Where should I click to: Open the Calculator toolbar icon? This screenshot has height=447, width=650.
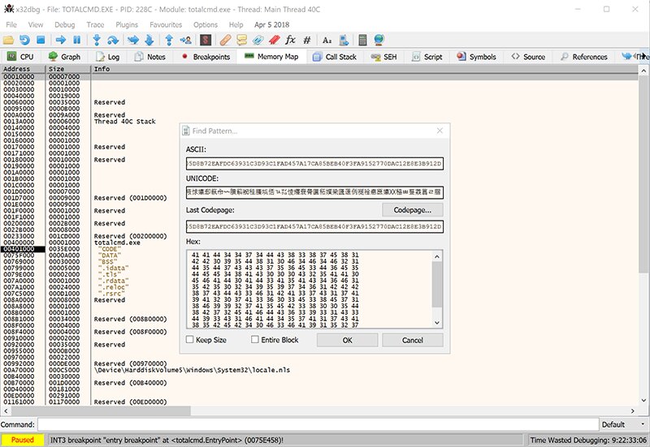tap(362, 40)
